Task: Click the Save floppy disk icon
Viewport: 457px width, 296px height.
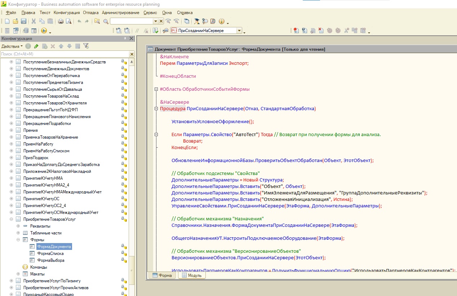Action: click(24, 21)
